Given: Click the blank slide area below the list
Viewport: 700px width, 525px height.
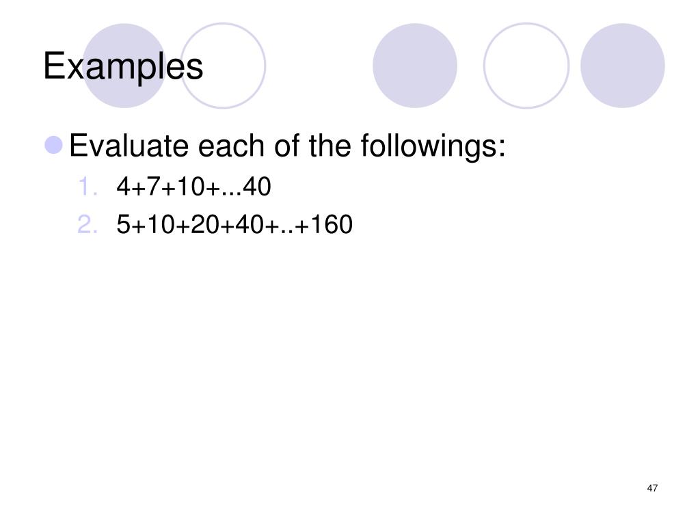Looking at the screenshot, I should [x=350, y=357].
